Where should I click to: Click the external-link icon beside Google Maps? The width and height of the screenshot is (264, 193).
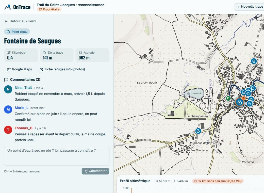9,70
